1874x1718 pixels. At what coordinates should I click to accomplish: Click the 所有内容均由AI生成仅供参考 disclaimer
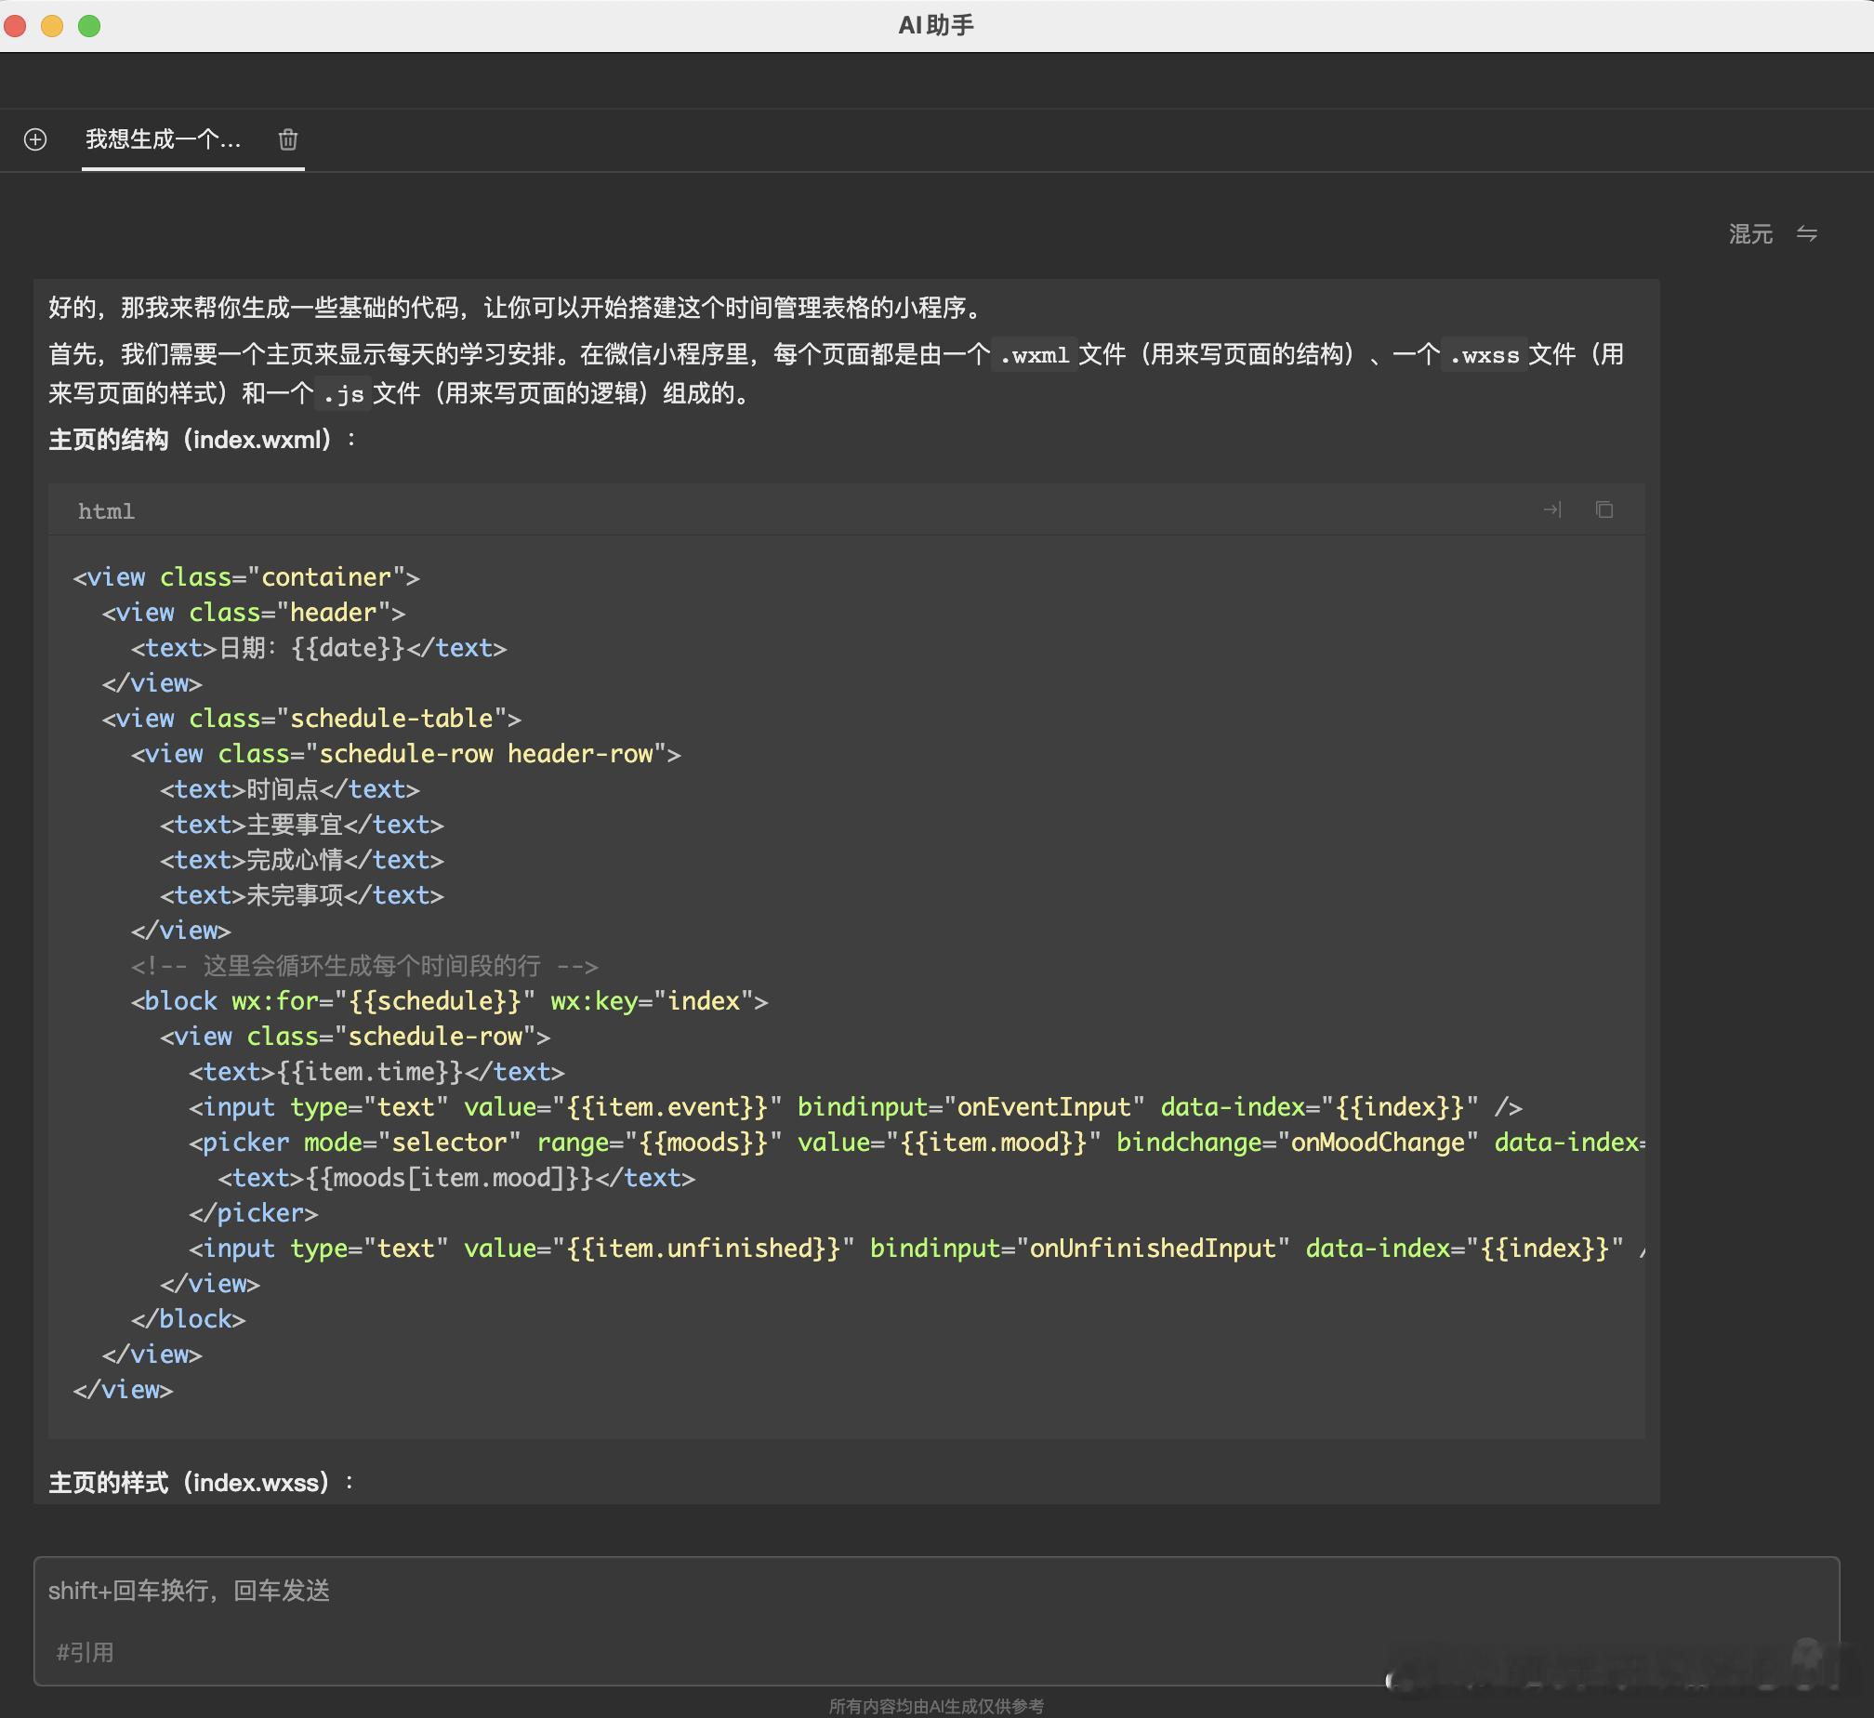(x=936, y=1706)
